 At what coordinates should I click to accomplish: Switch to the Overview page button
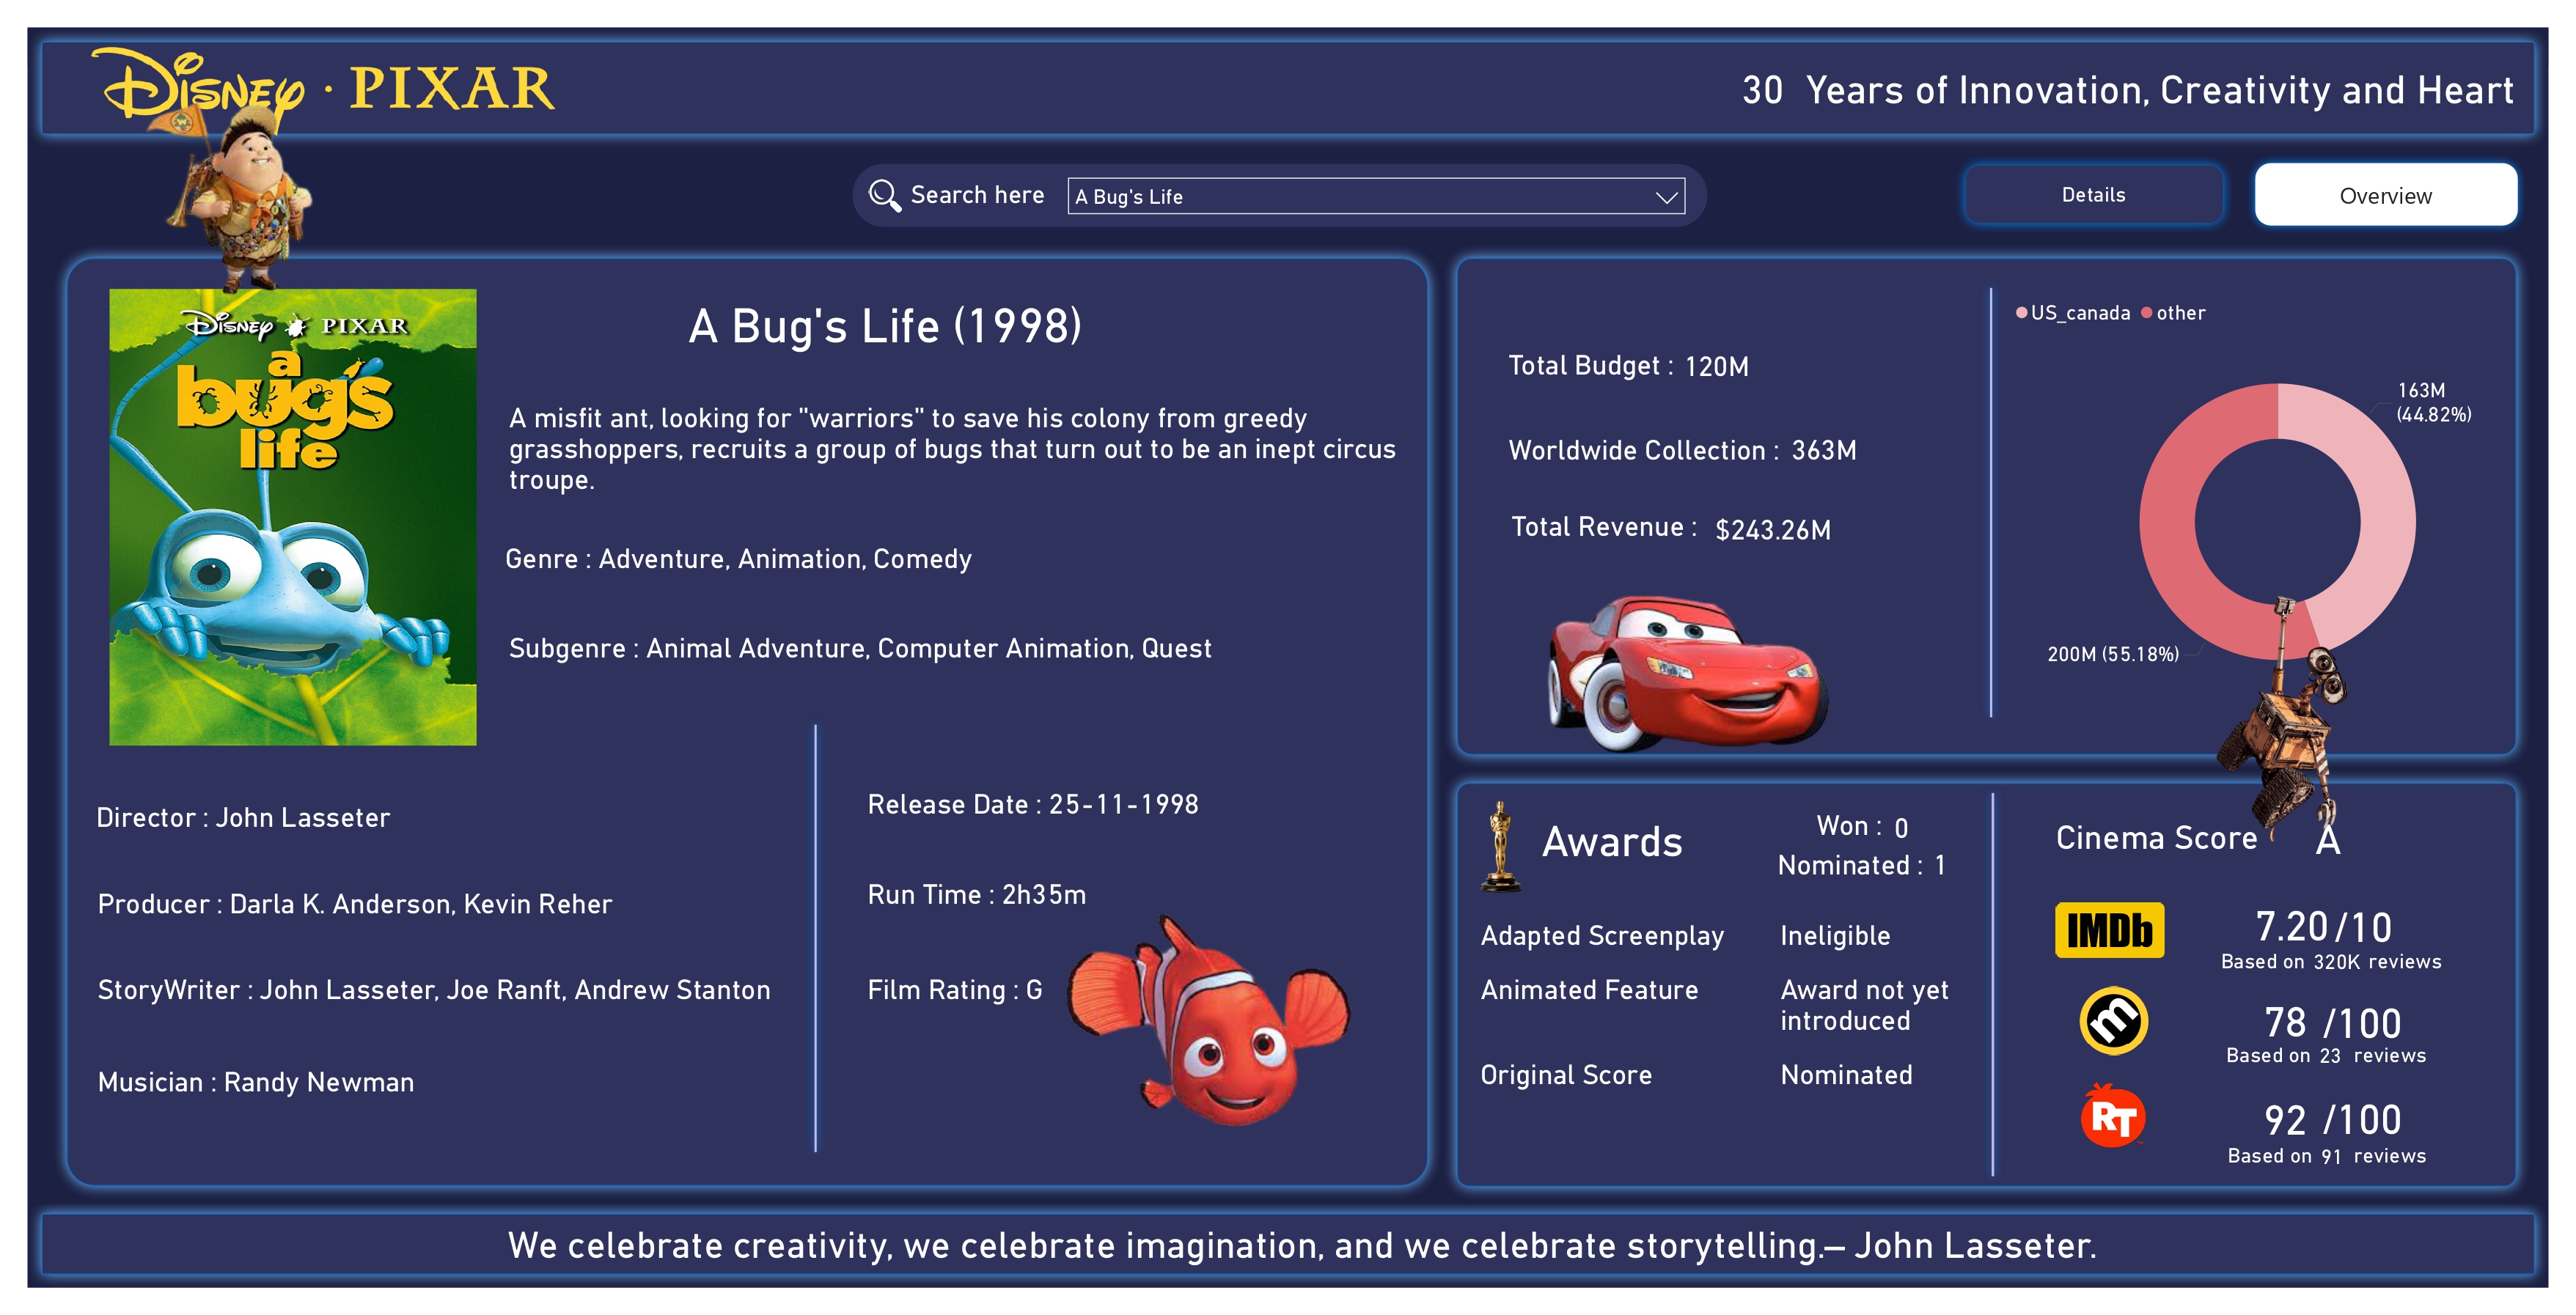(x=2385, y=195)
